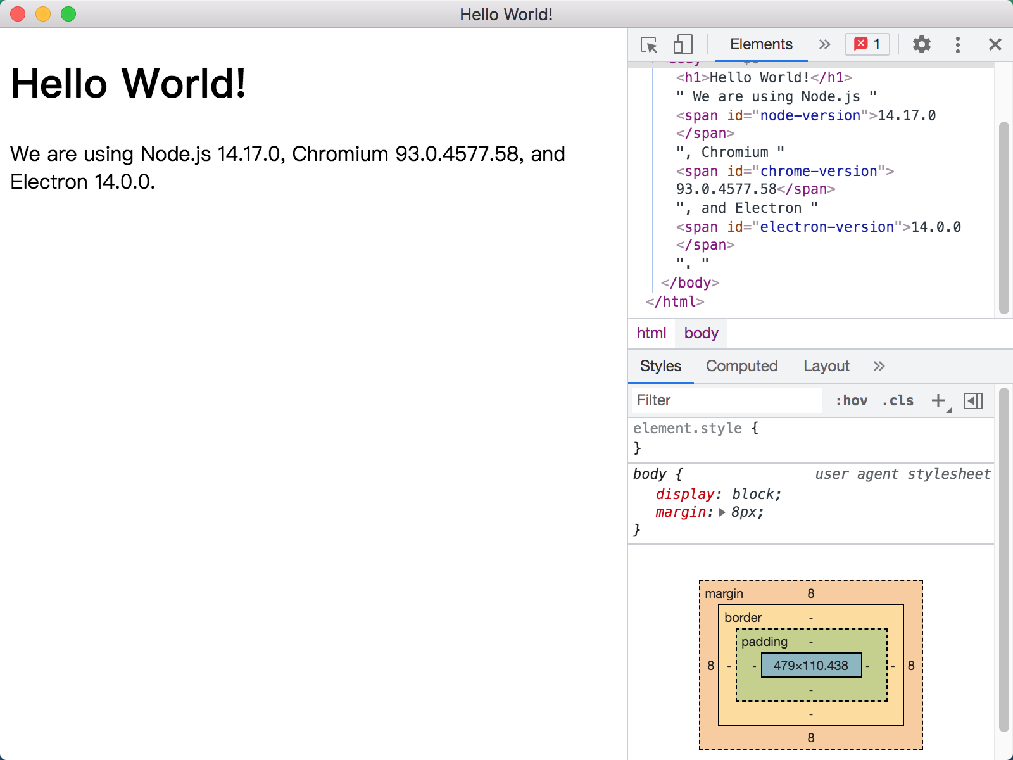Click the Styles pane vertical scrollbar

pos(1004,560)
